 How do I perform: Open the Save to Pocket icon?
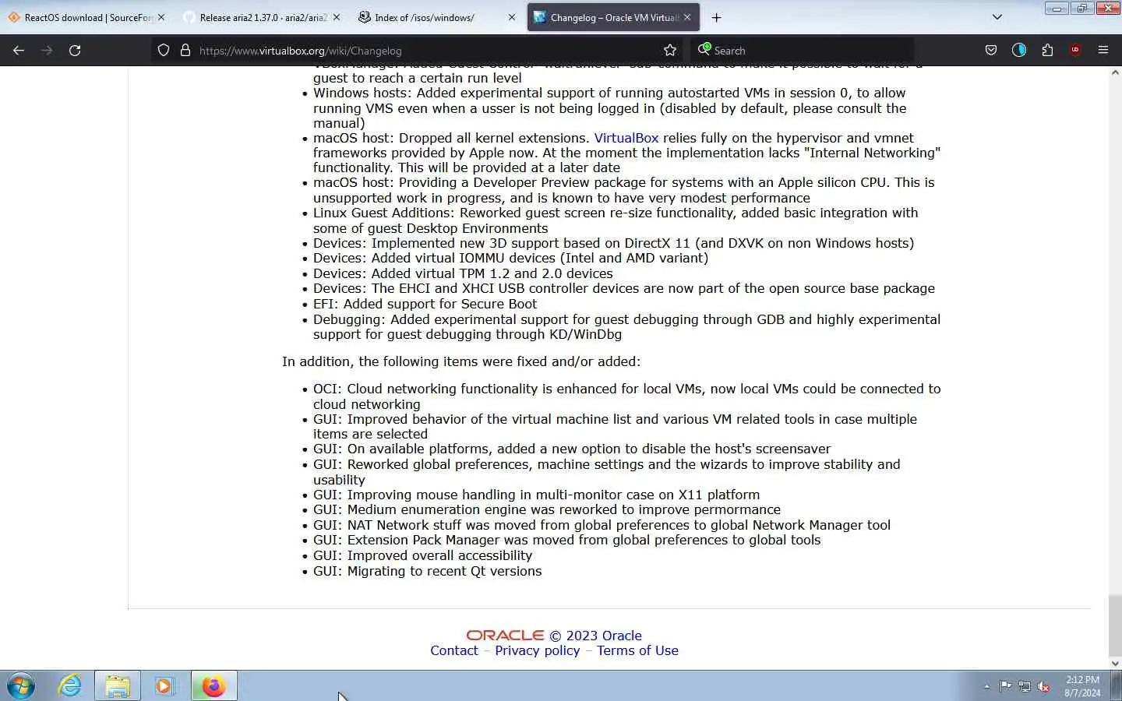click(x=991, y=50)
